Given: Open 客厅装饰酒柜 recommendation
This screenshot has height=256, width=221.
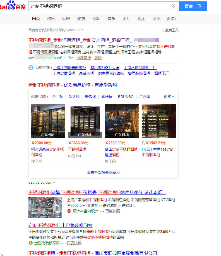Looking at the screenshot, I should [x=139, y=73].
